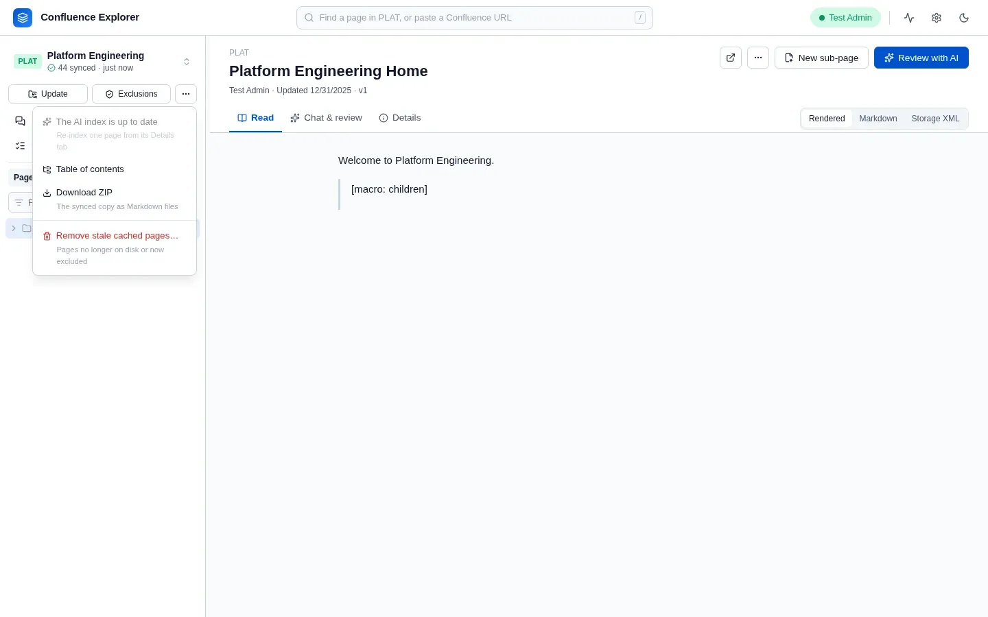Click the AI index is up to date item
988x617 pixels.
(115, 134)
